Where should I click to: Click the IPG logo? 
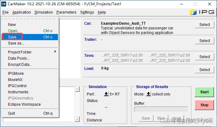[202, 12]
